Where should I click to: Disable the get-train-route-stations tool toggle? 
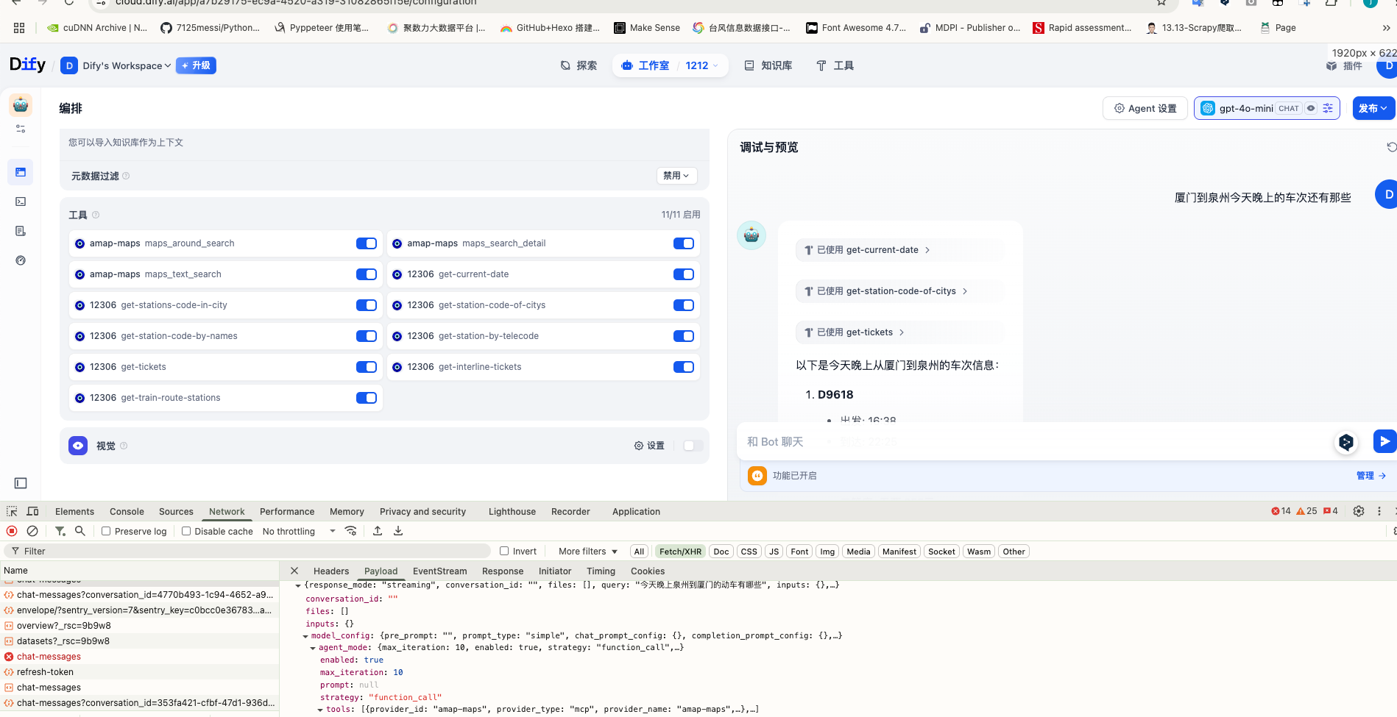(367, 398)
